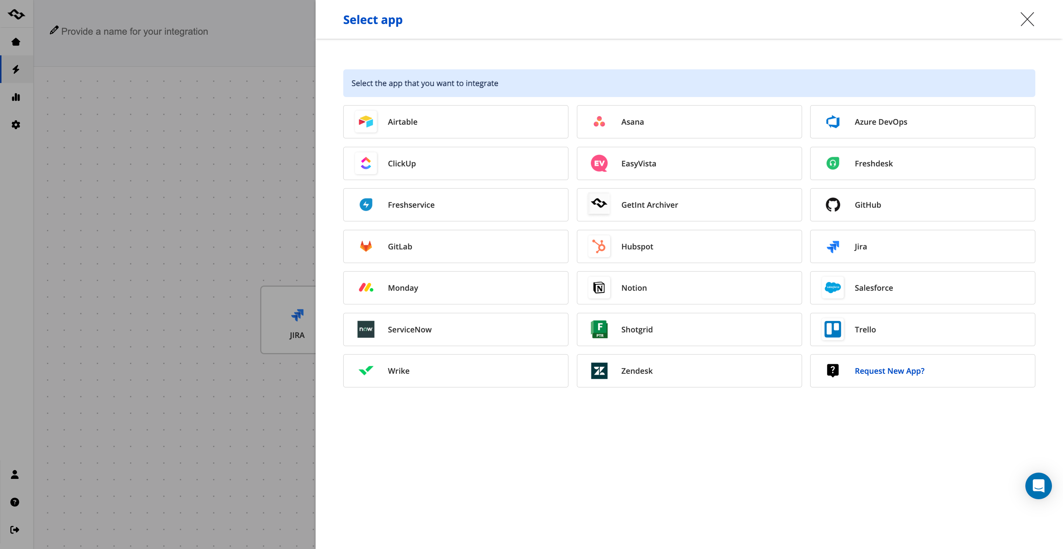Click the JIRA node on the canvas
This screenshot has height=549, width=1063.
click(x=289, y=320)
